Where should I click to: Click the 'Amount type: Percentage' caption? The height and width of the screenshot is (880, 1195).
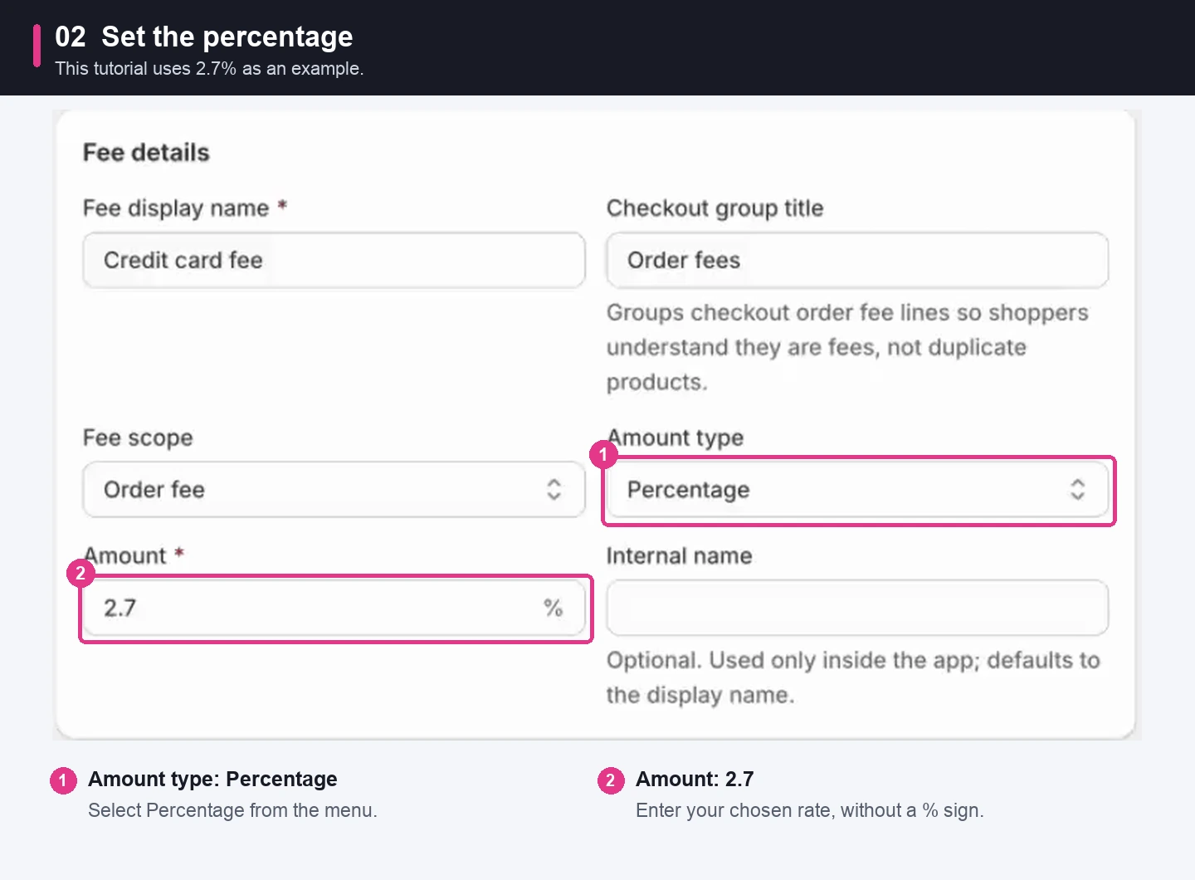click(x=212, y=779)
